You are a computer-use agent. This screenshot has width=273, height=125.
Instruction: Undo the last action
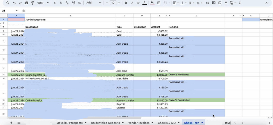click(x=15, y=3)
